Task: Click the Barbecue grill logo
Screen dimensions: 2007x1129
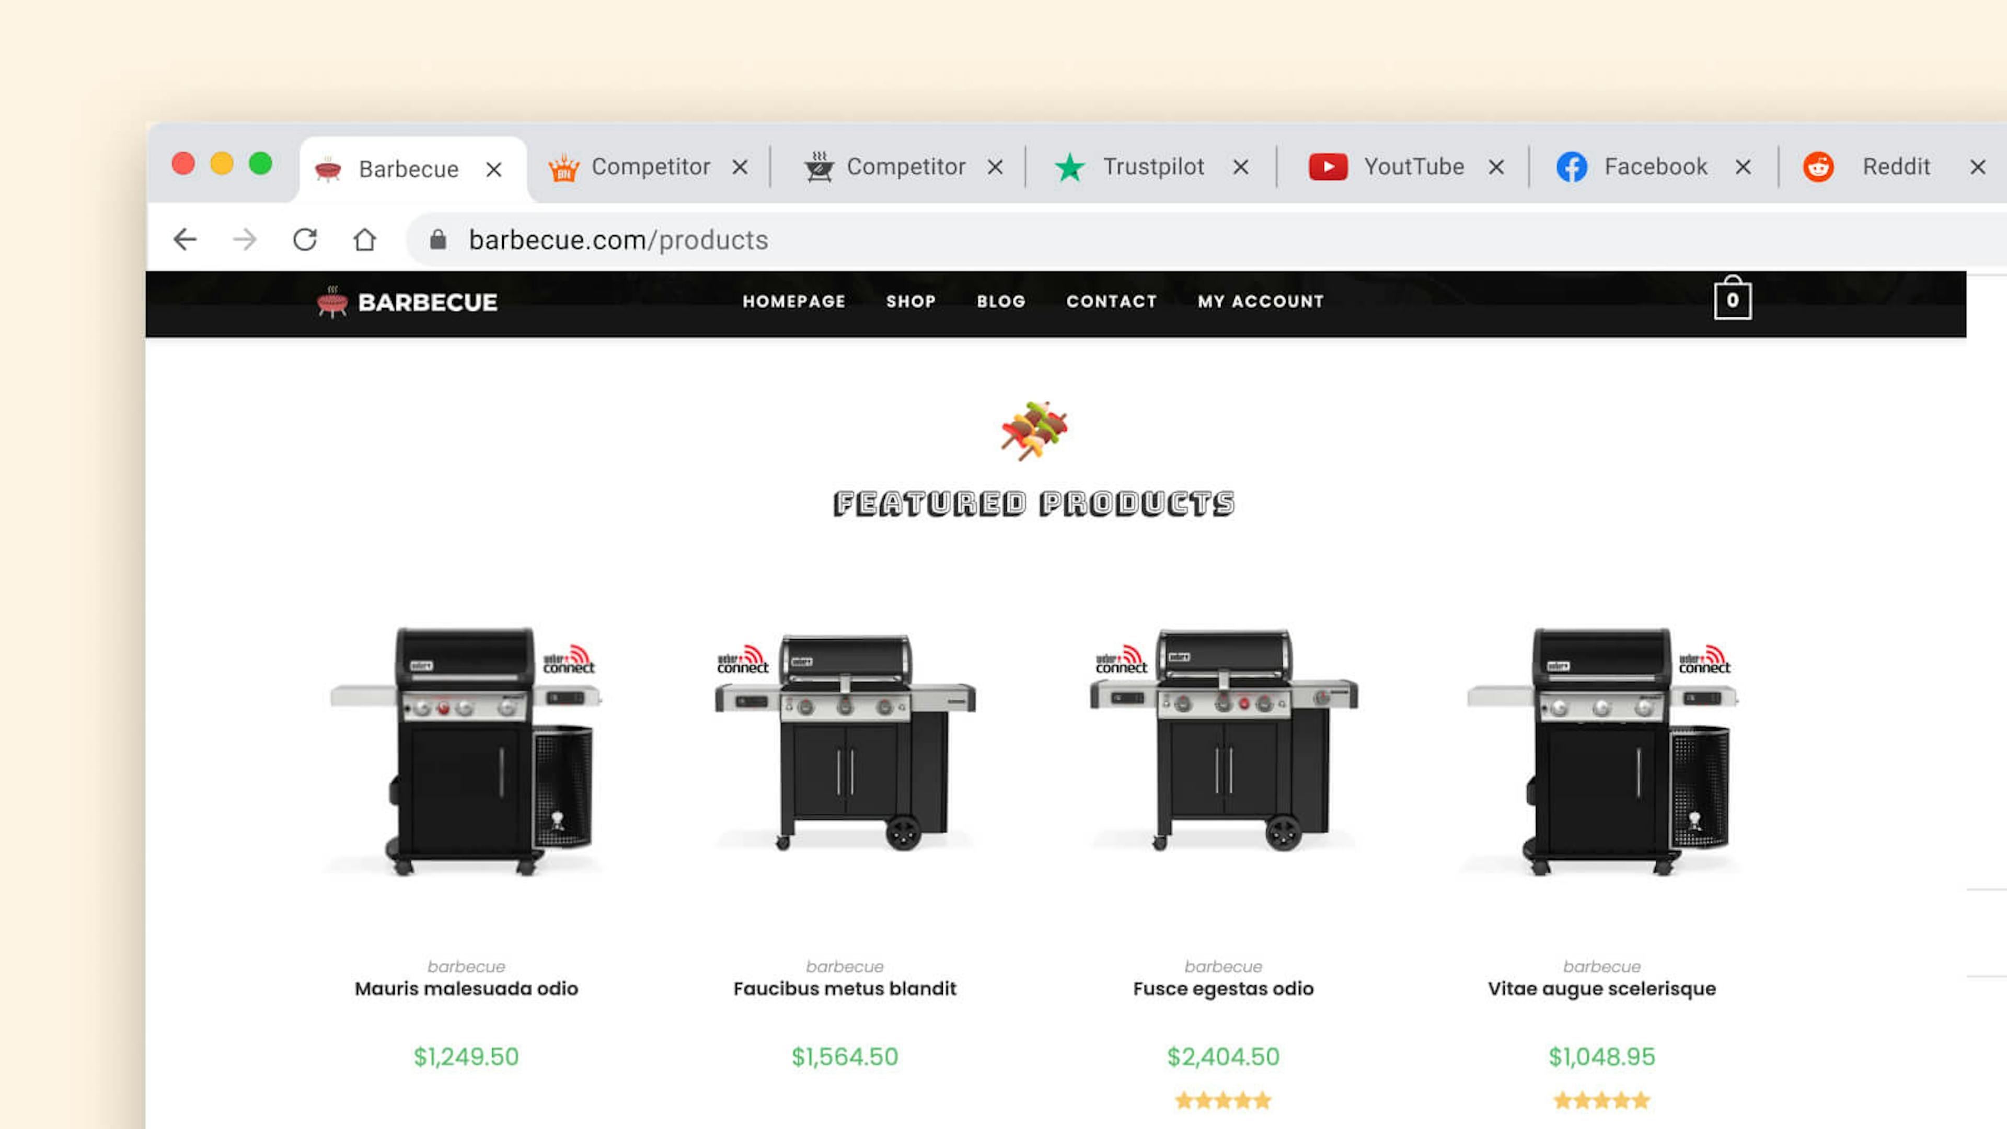Action: 407,302
